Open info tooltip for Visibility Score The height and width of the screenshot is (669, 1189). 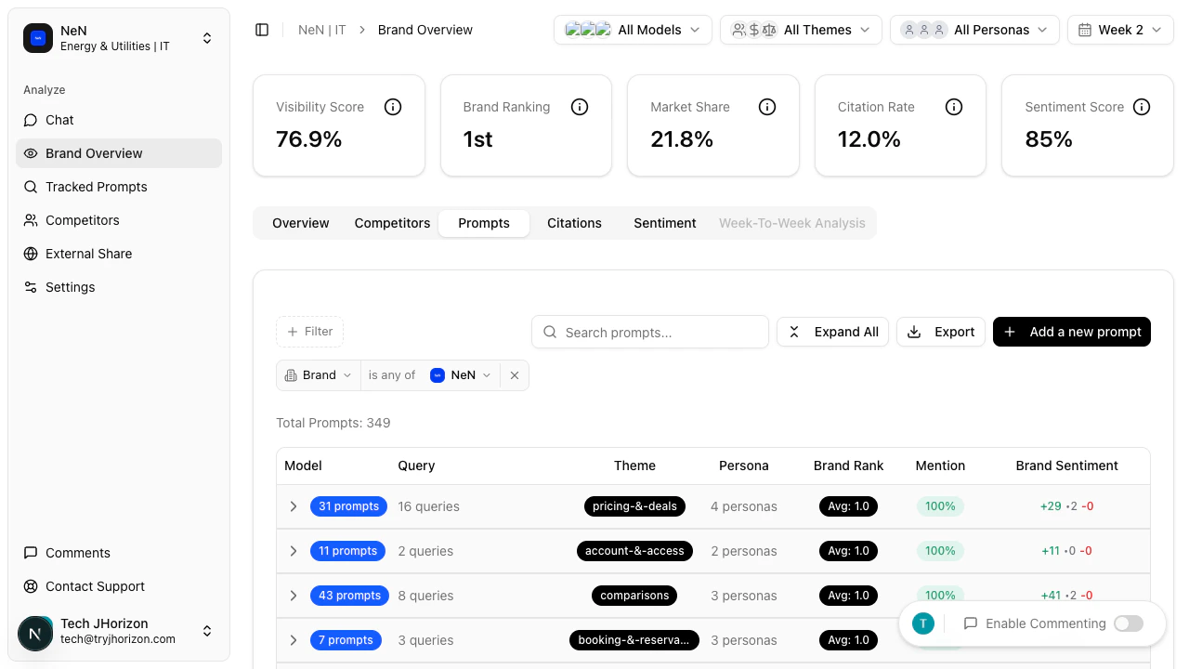pyautogui.click(x=393, y=107)
